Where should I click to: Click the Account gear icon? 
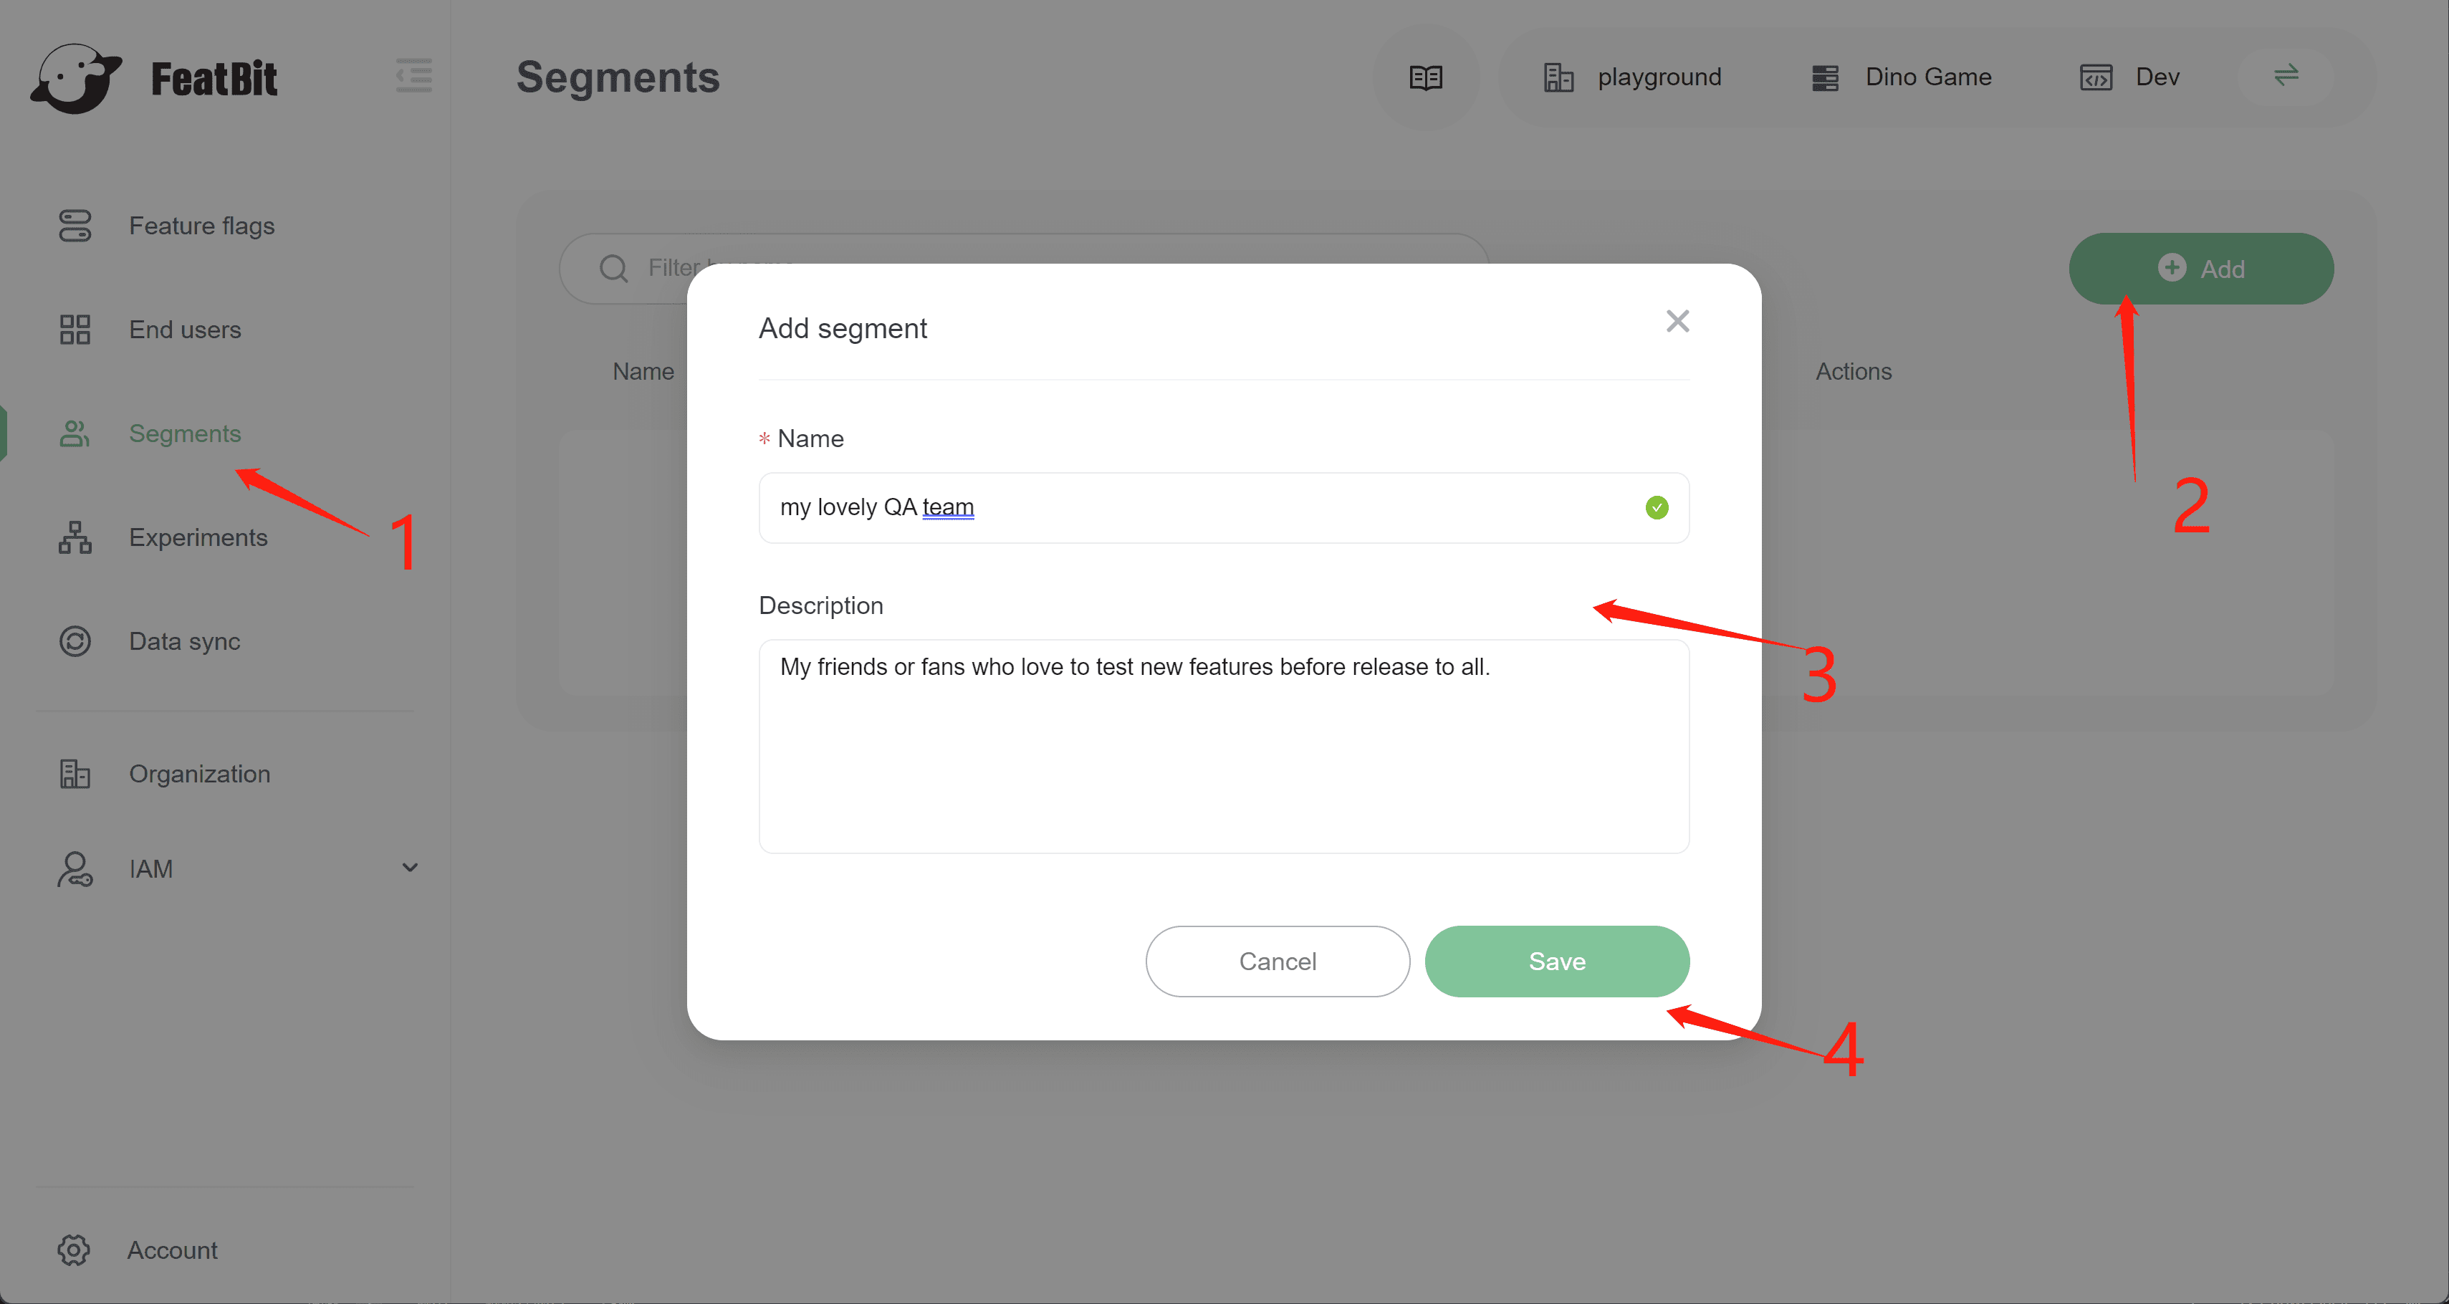pos(74,1250)
